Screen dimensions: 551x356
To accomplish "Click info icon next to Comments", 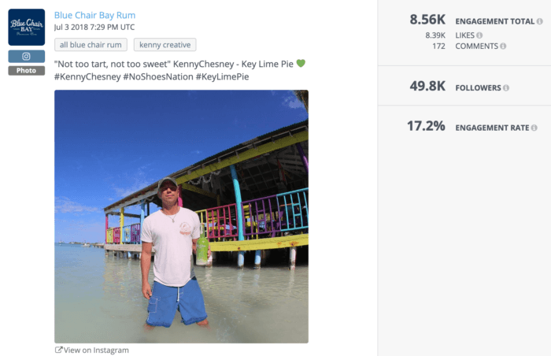I will (x=504, y=46).
